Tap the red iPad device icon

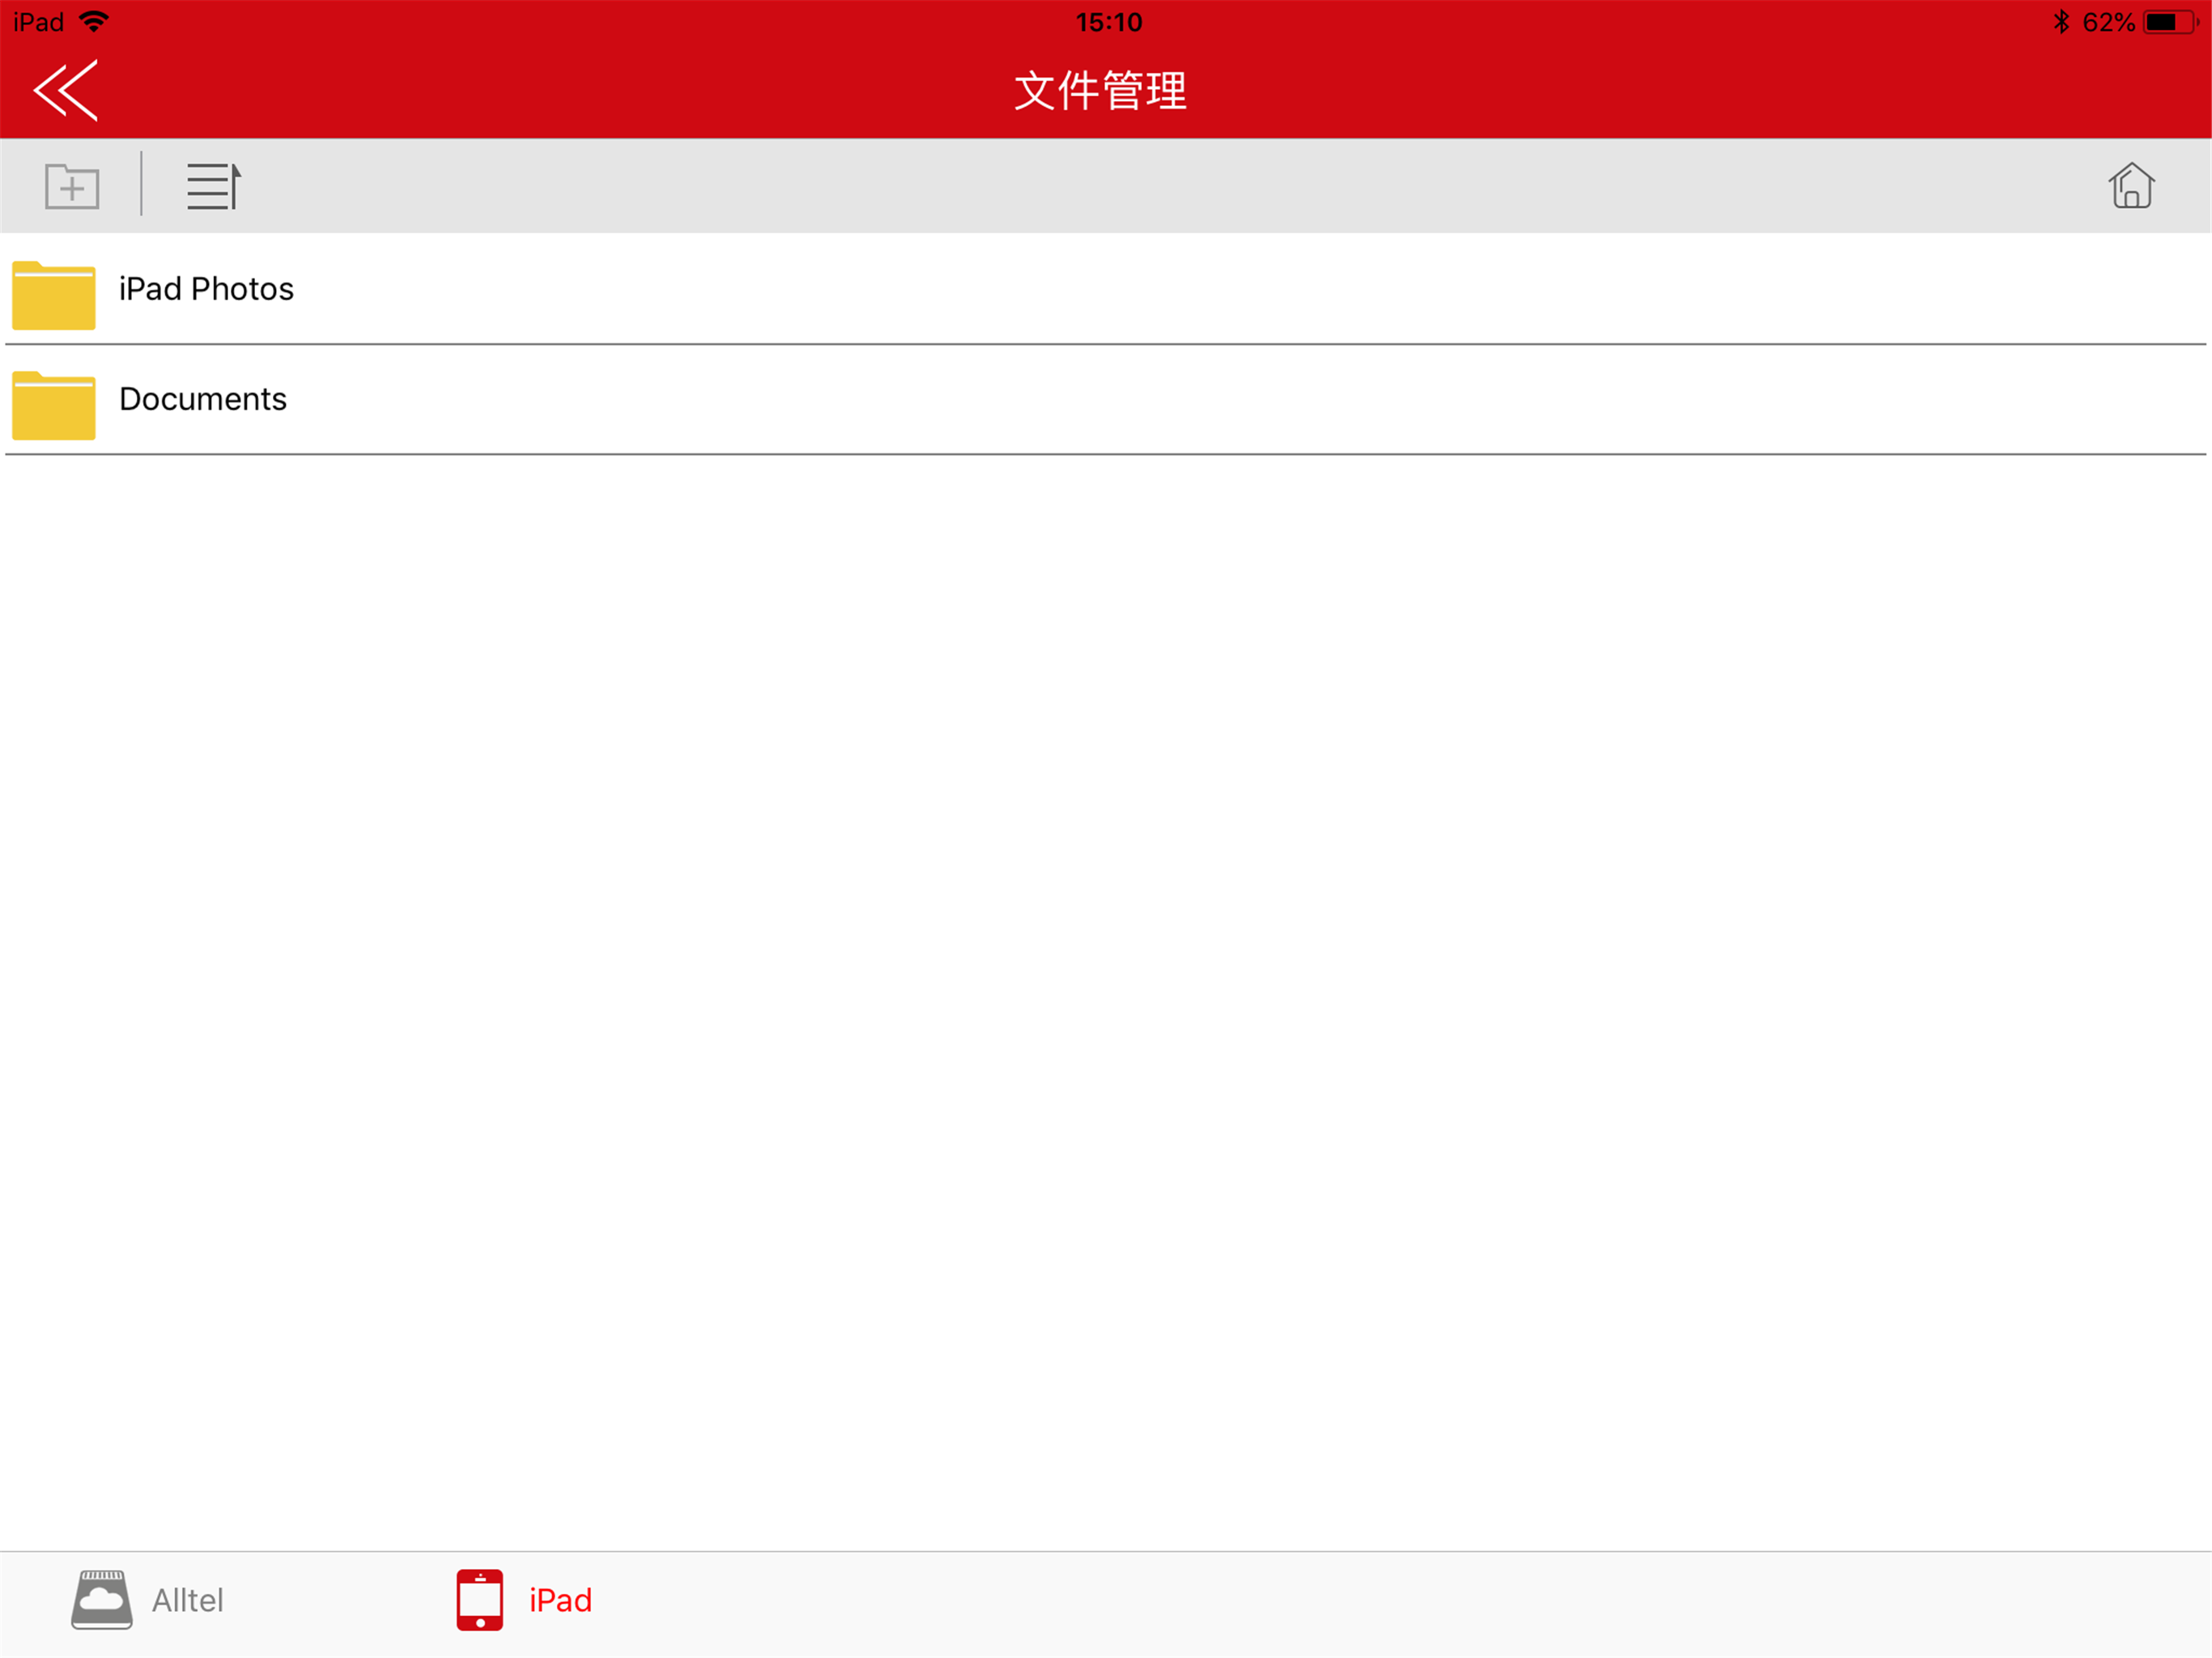tap(480, 1600)
